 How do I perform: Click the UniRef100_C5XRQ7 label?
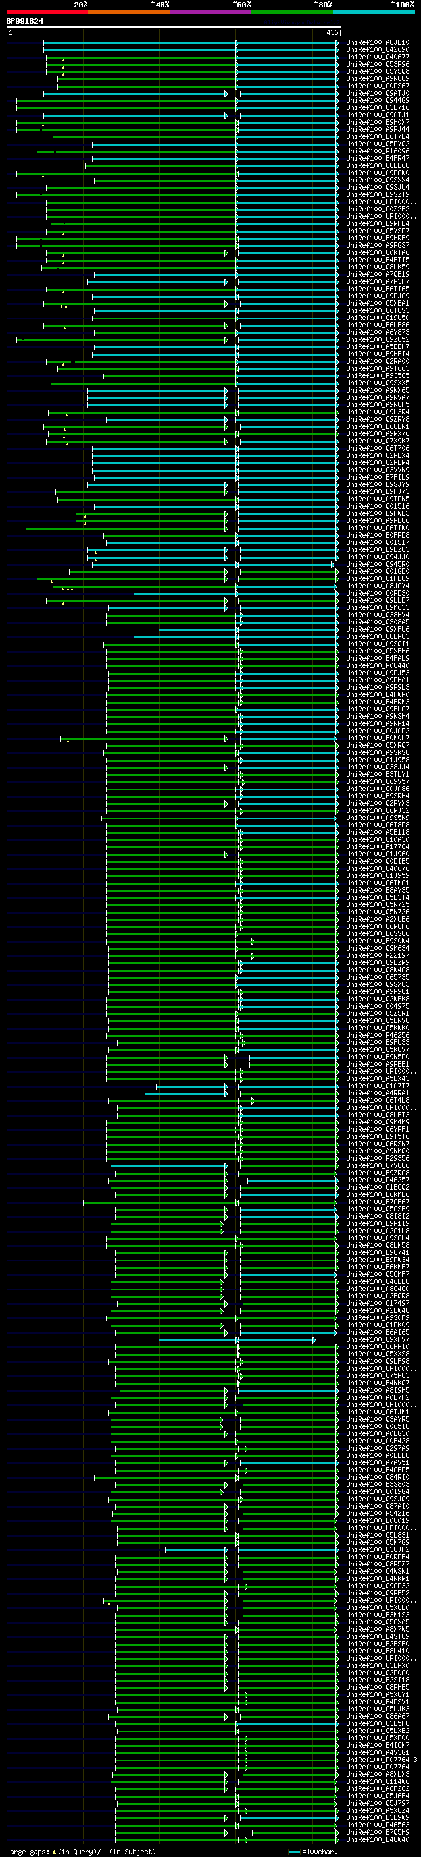pyautogui.click(x=378, y=746)
